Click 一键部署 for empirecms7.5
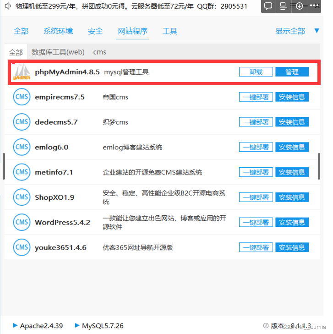The height and width of the screenshot is (334, 333). pyautogui.click(x=256, y=97)
